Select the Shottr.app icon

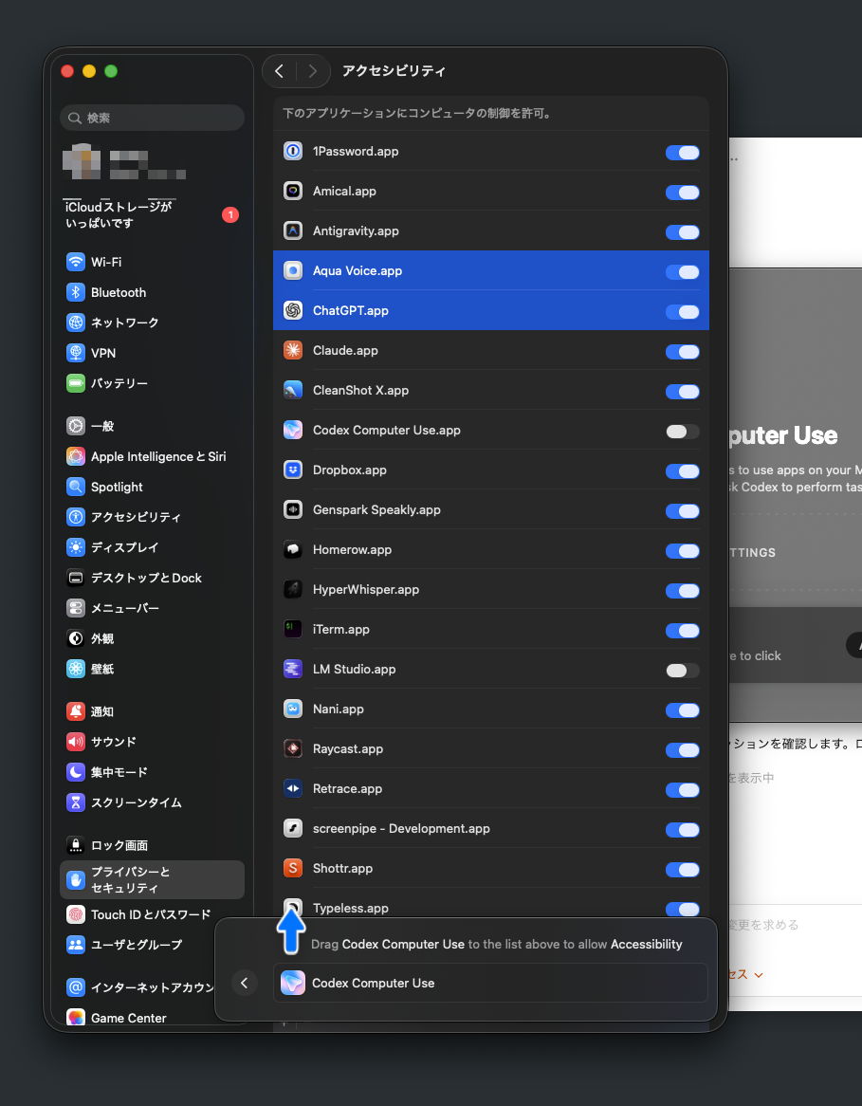tap(293, 869)
